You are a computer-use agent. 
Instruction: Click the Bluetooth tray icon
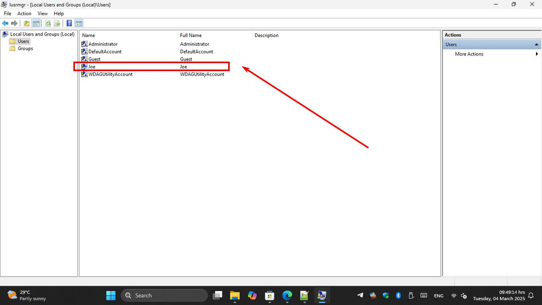coord(398,295)
